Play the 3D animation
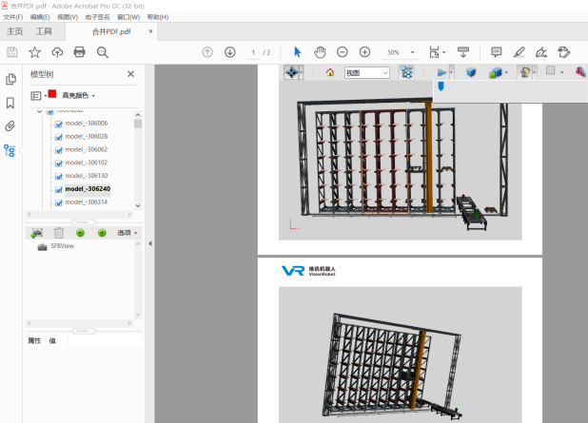Viewport: 588px width, 423px height. (441, 72)
